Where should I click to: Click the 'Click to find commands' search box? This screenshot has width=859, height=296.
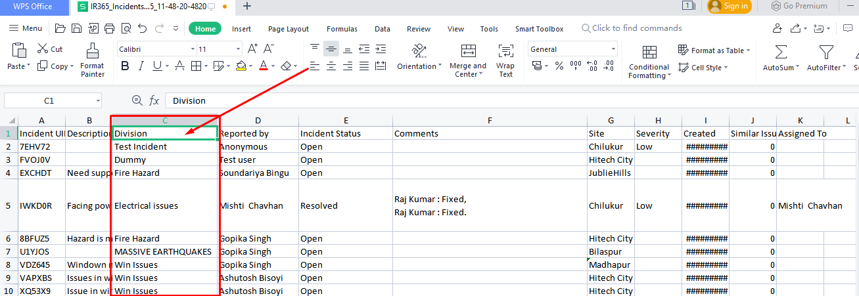tap(636, 28)
